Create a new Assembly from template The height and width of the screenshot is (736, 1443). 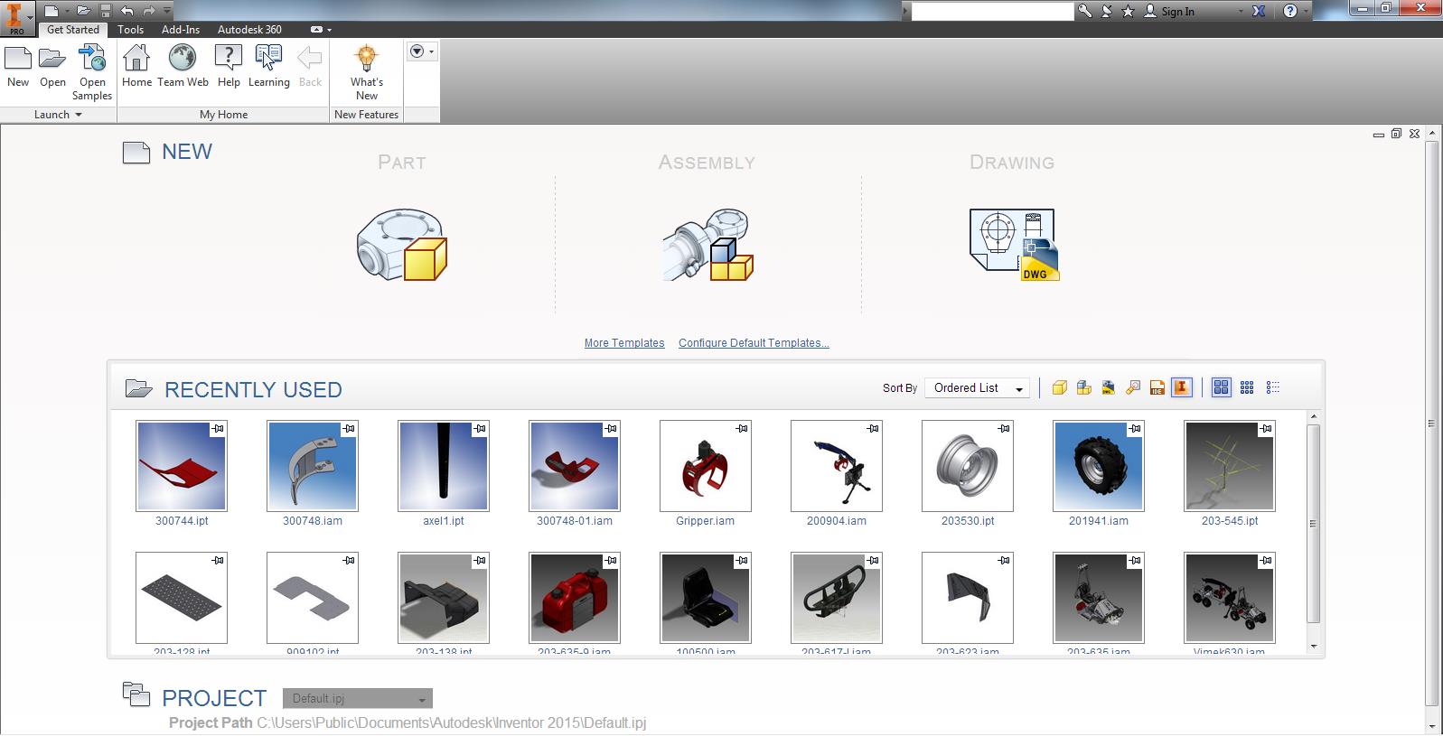pos(707,246)
